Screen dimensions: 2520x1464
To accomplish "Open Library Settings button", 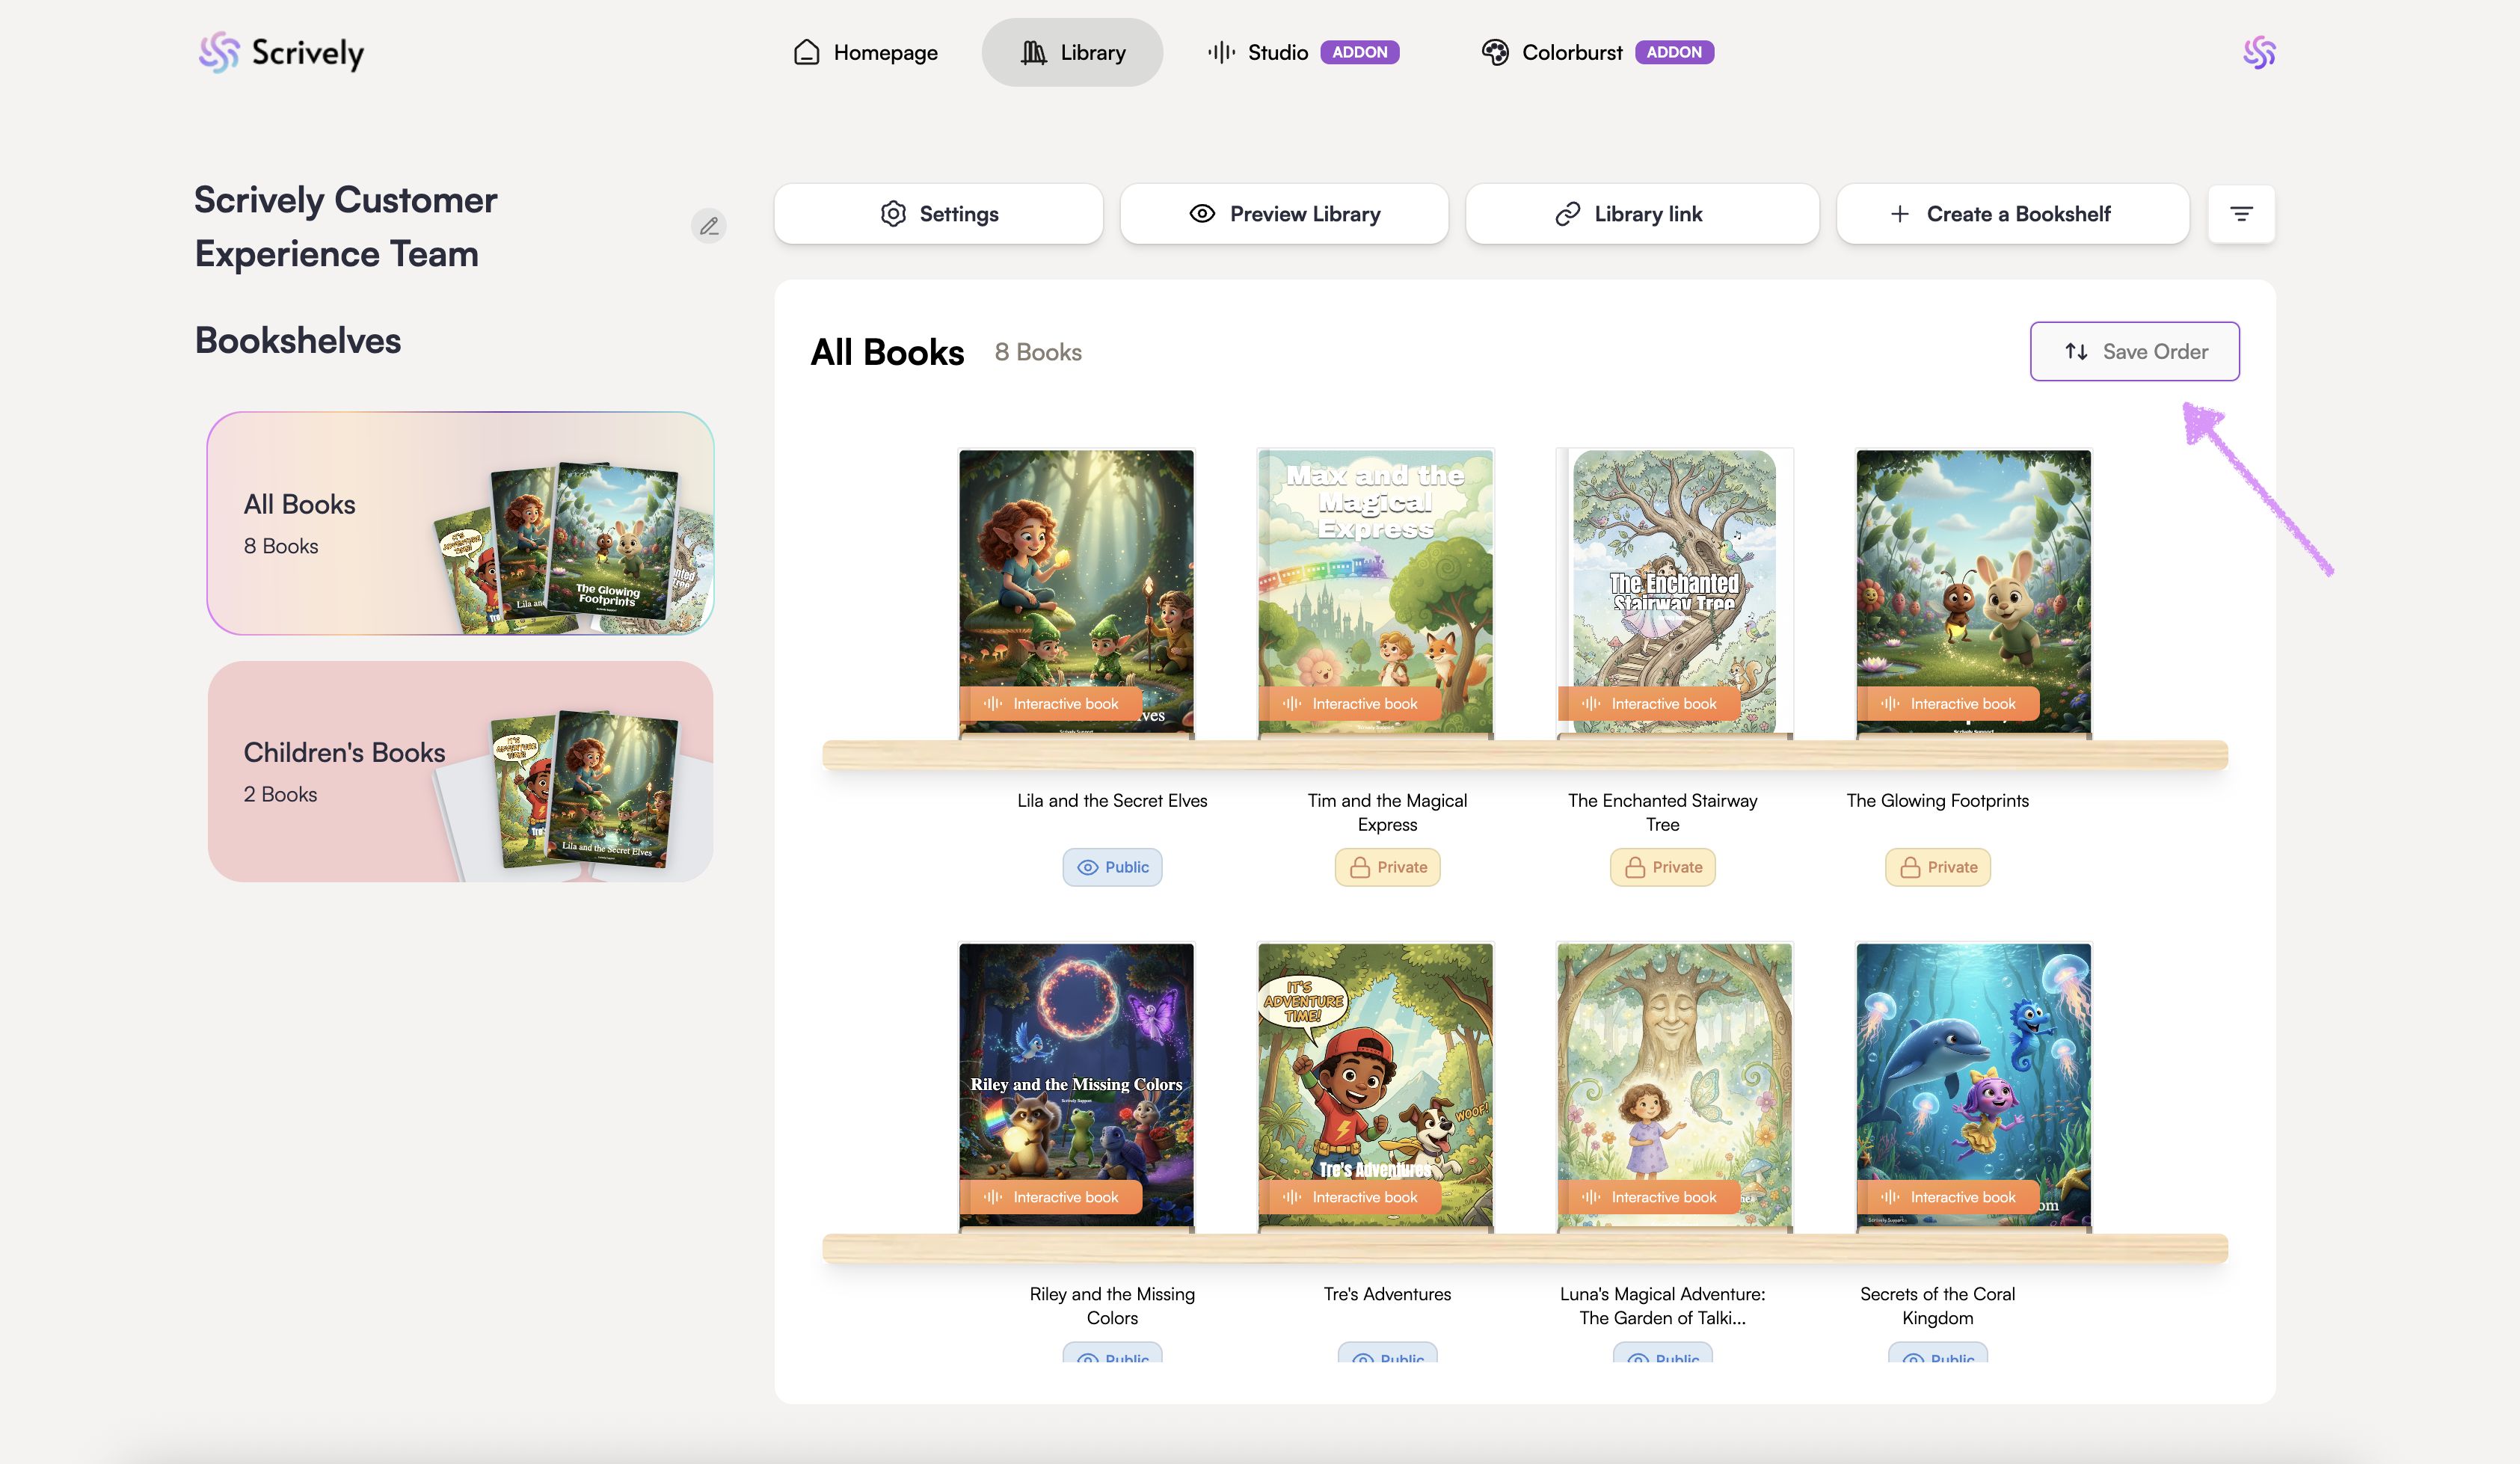I will point(938,214).
